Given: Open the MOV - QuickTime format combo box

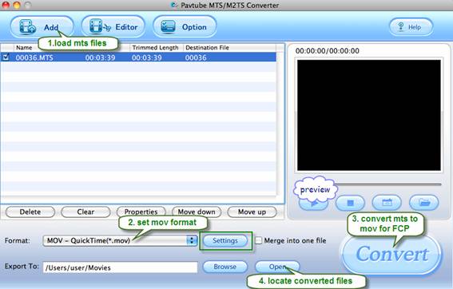Looking at the screenshot, I should tap(120, 240).
